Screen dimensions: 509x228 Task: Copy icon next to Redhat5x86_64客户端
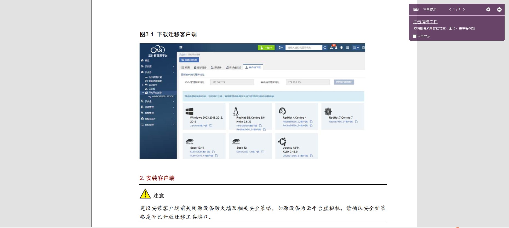pyautogui.click(x=264, y=130)
